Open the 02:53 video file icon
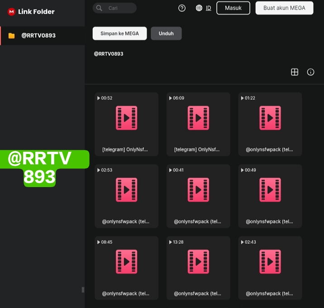This screenshot has width=324, height=308. coord(126,190)
